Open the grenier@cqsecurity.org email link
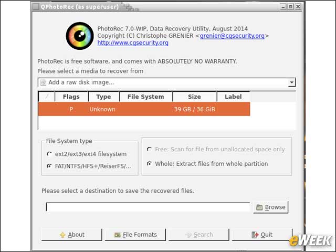 pos(232,36)
